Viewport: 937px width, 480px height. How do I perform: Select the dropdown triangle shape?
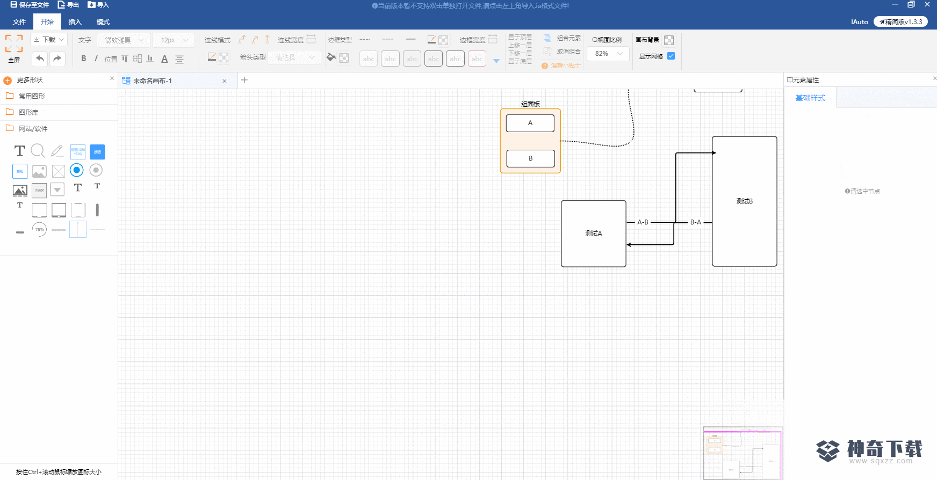[57, 190]
